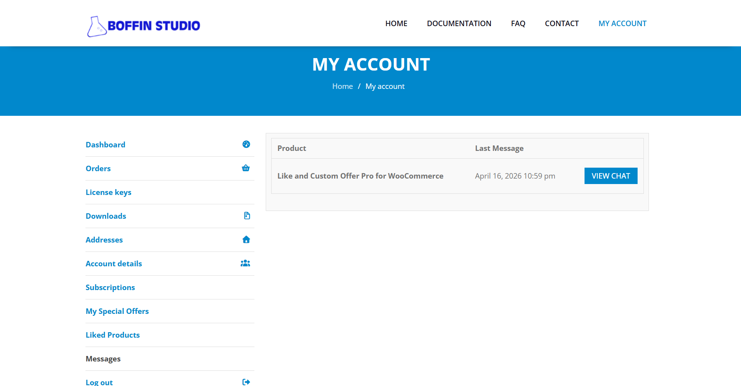Select MY ACCOUNT in the header
This screenshot has height=386, width=741.
622,23
